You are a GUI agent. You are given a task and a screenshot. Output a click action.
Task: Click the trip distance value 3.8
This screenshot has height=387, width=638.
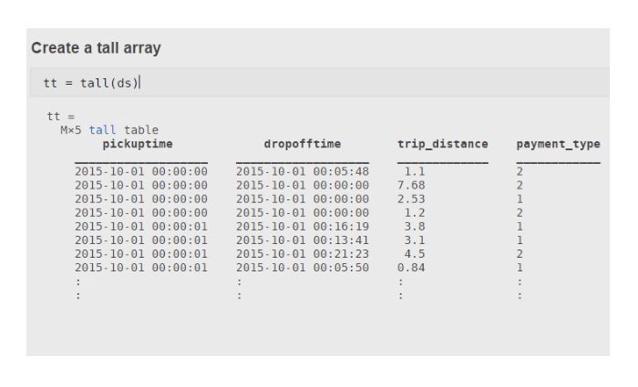(x=415, y=226)
